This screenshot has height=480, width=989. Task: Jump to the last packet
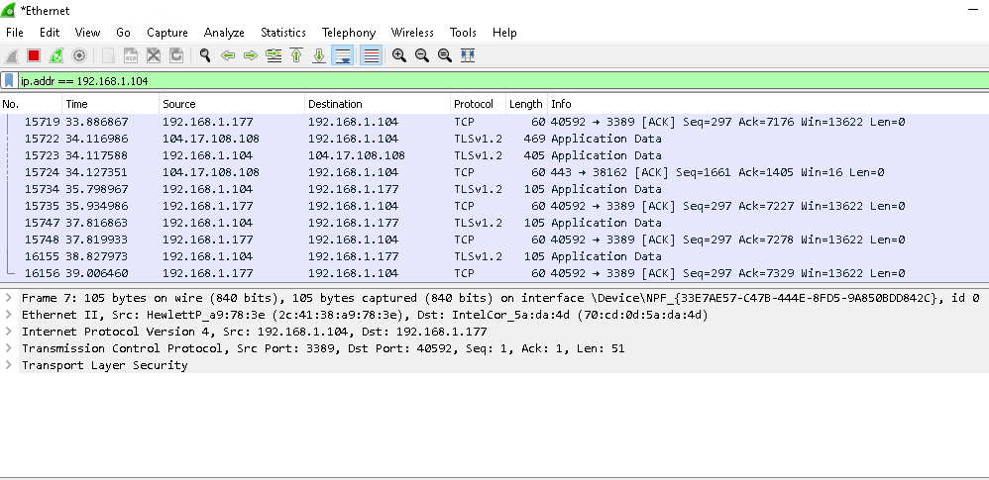319,55
